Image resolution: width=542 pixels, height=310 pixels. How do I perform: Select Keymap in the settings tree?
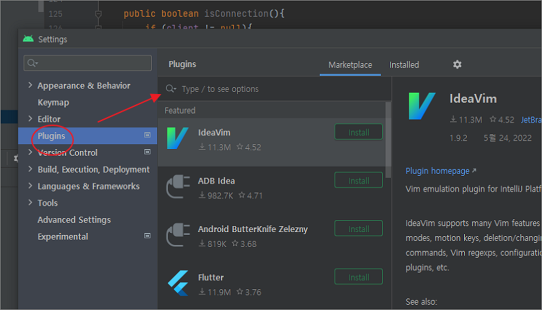pyautogui.click(x=53, y=102)
